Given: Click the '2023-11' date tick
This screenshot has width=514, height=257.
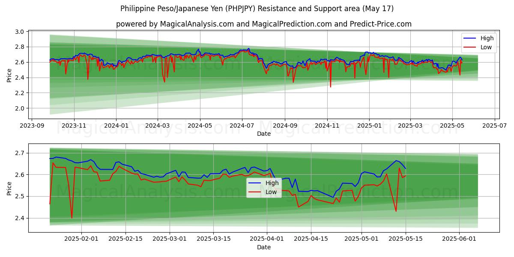Looking at the screenshot, I should (74, 126).
